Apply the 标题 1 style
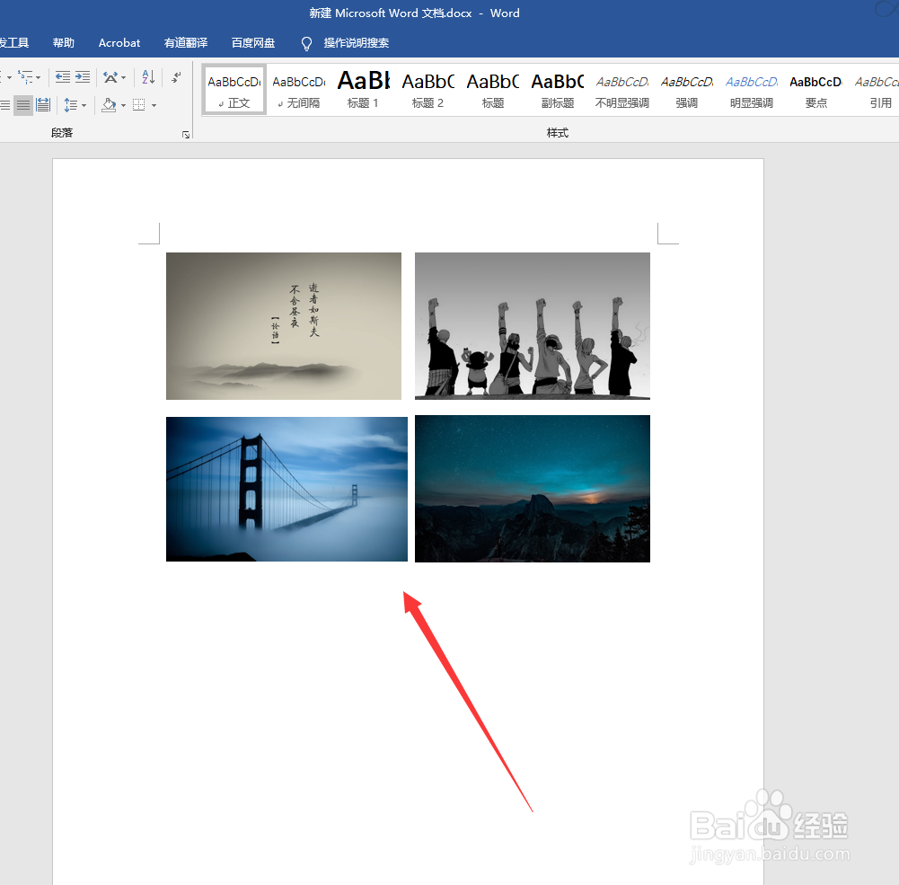The height and width of the screenshot is (885, 899). tap(364, 90)
